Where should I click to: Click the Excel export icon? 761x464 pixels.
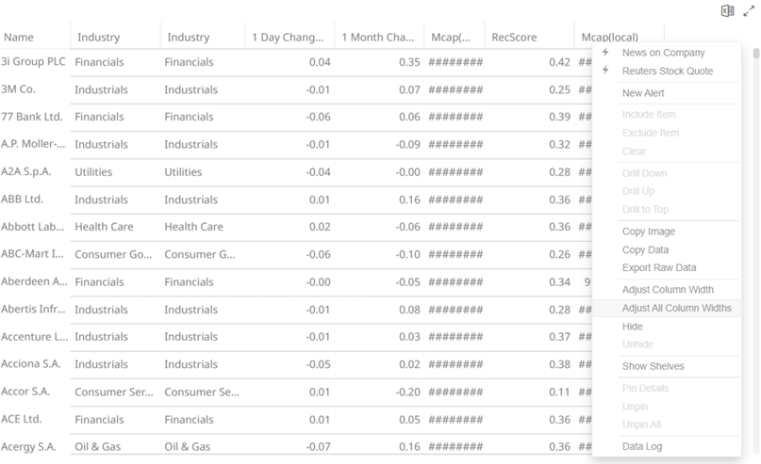(x=727, y=10)
